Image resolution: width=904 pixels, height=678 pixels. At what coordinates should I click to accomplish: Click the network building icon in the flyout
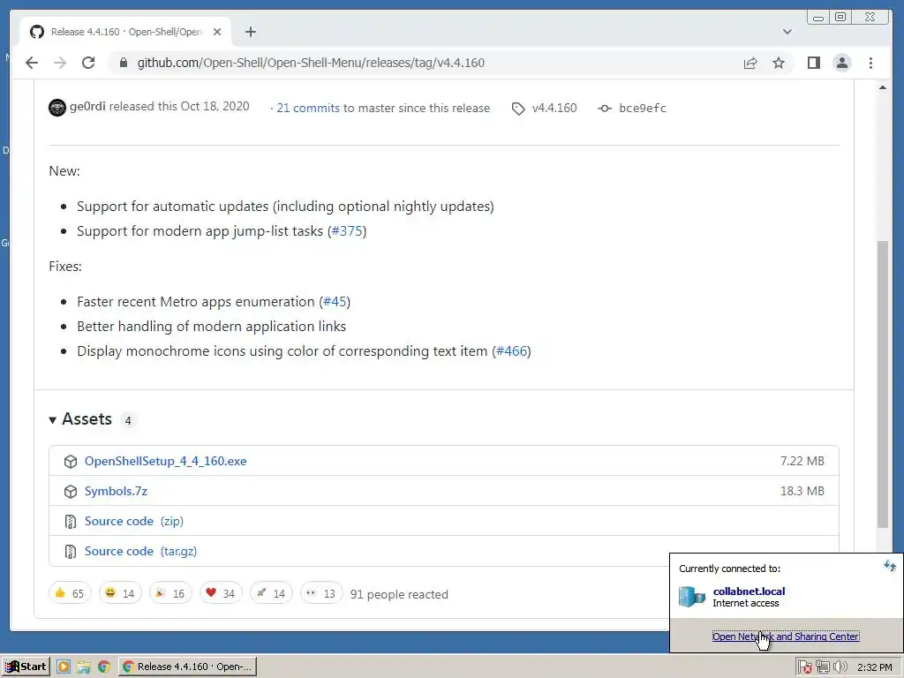point(692,596)
